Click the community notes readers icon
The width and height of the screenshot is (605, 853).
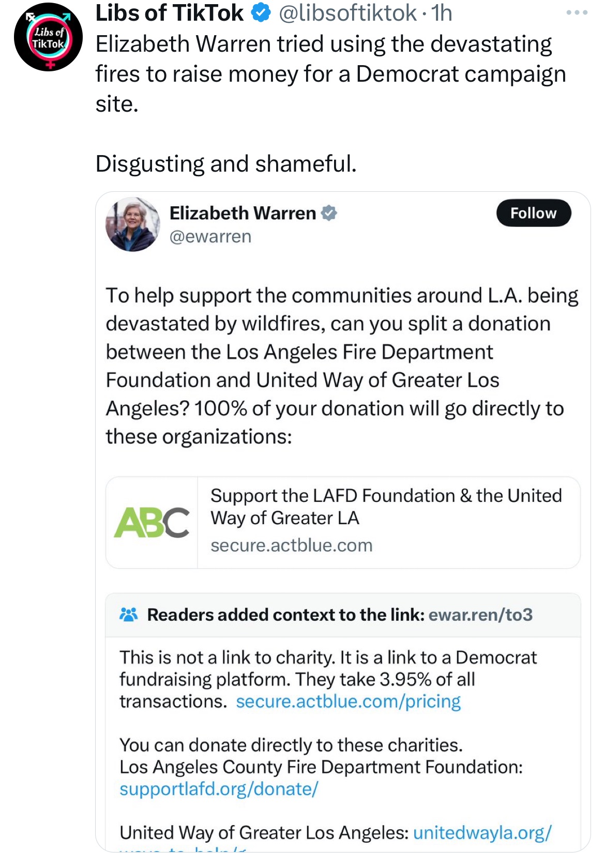(128, 614)
